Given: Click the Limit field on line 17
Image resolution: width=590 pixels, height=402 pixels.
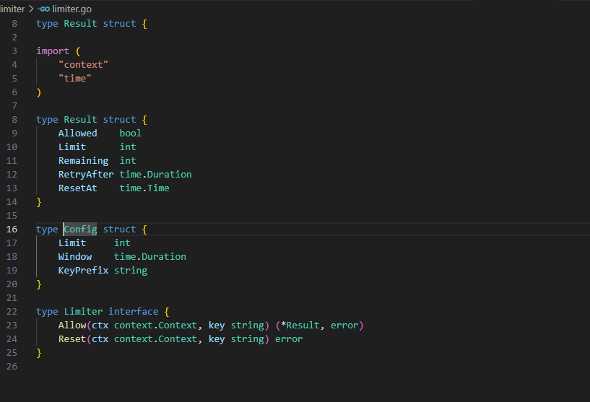Looking at the screenshot, I should pyautogui.click(x=72, y=243).
